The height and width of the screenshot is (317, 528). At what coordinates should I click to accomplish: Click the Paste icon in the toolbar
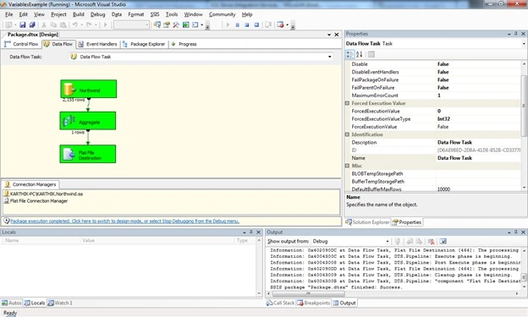(x=63, y=25)
